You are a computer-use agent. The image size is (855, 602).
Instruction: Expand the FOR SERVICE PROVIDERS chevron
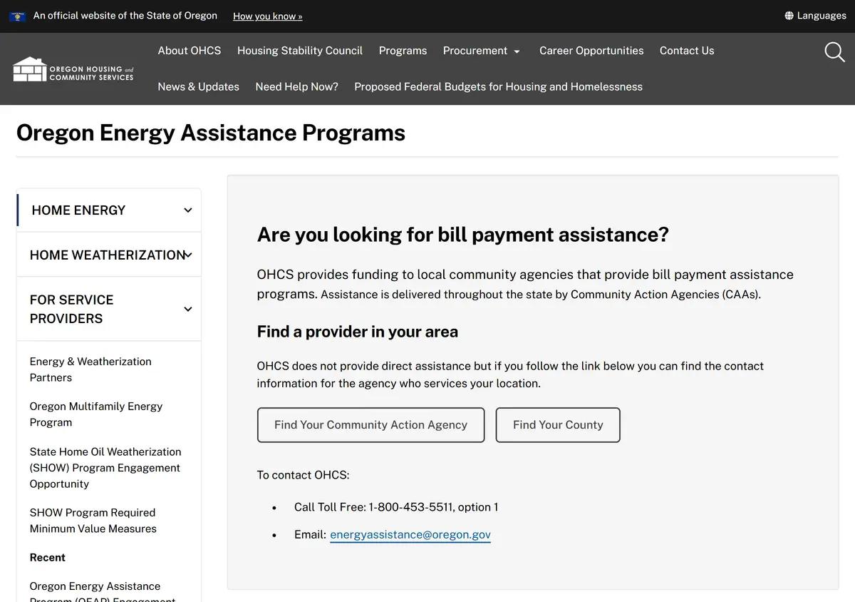[188, 309]
